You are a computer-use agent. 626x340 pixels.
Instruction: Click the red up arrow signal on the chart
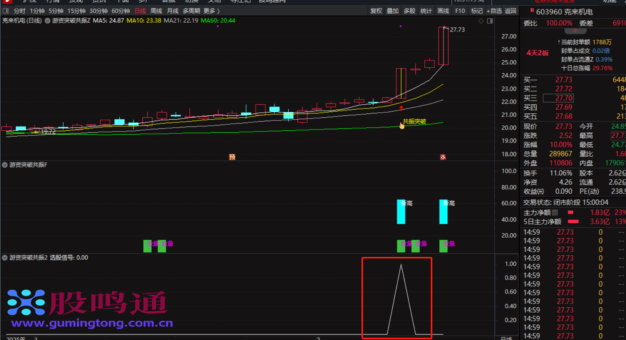401,108
